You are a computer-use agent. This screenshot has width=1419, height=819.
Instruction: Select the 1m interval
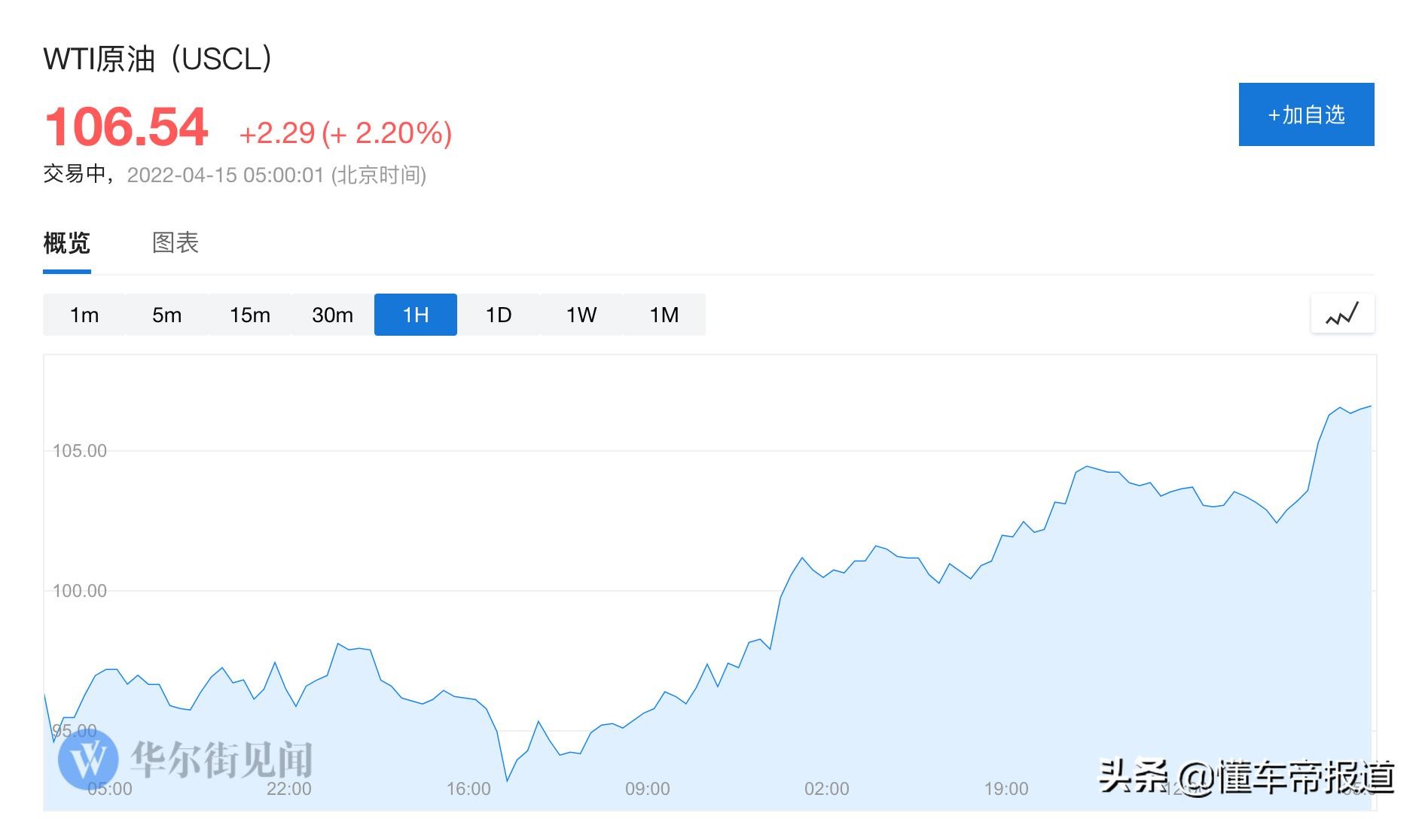84,315
